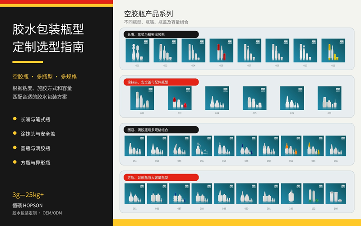Select bottle thumbnail numbered 082
This screenshot has height=226, width=361.
[x=157, y=194]
